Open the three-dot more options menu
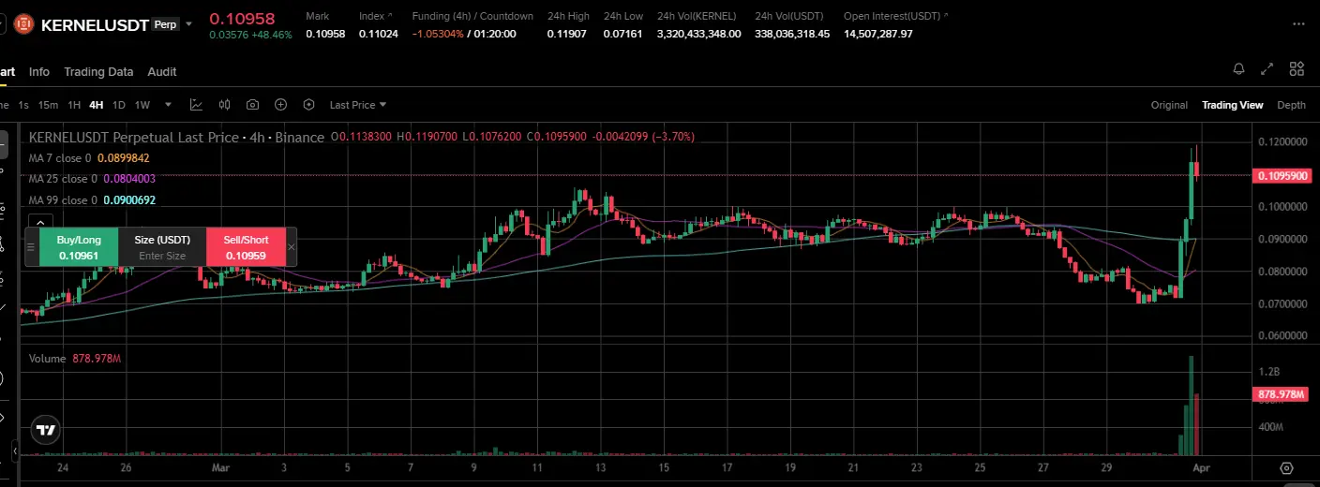 (1297, 23)
